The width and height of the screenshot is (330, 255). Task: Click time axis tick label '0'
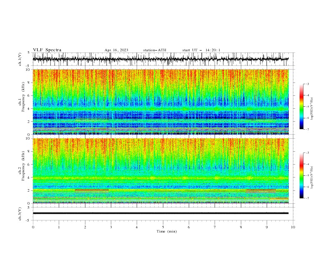click(x=33, y=227)
